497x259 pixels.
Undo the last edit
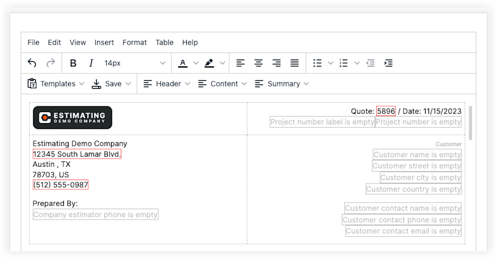[x=32, y=63]
